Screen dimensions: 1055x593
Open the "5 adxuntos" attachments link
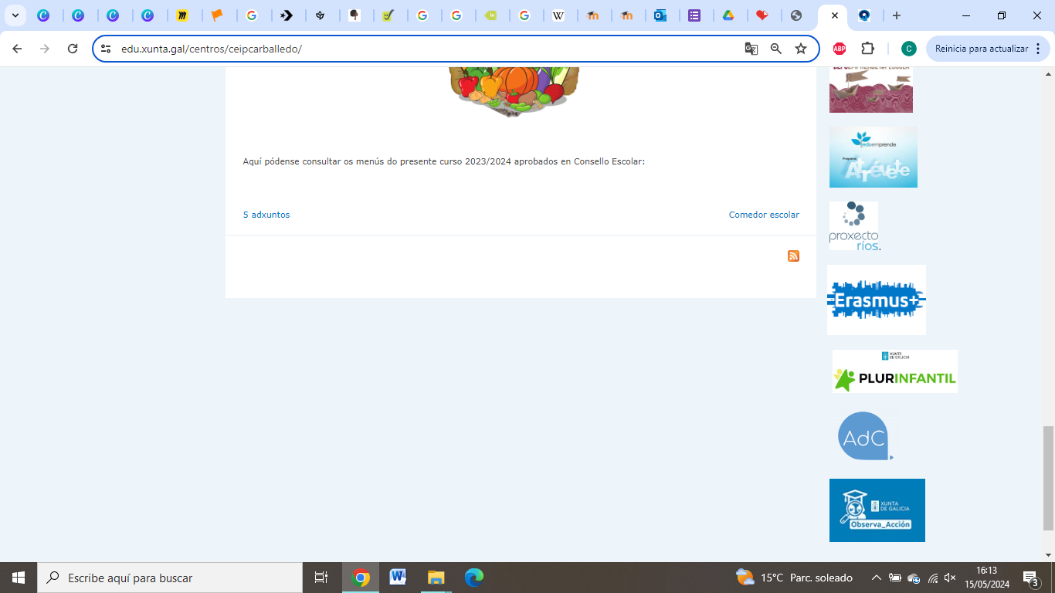tap(266, 215)
